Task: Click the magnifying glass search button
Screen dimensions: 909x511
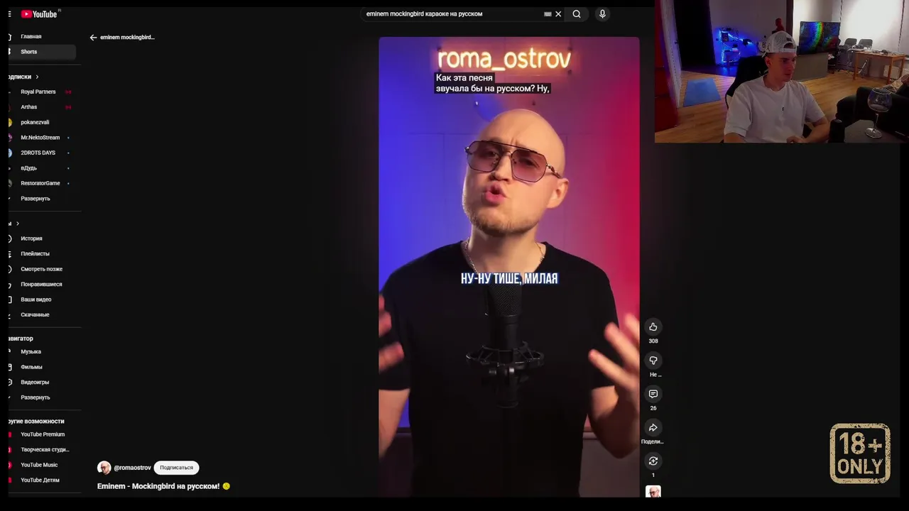Action: (x=577, y=13)
